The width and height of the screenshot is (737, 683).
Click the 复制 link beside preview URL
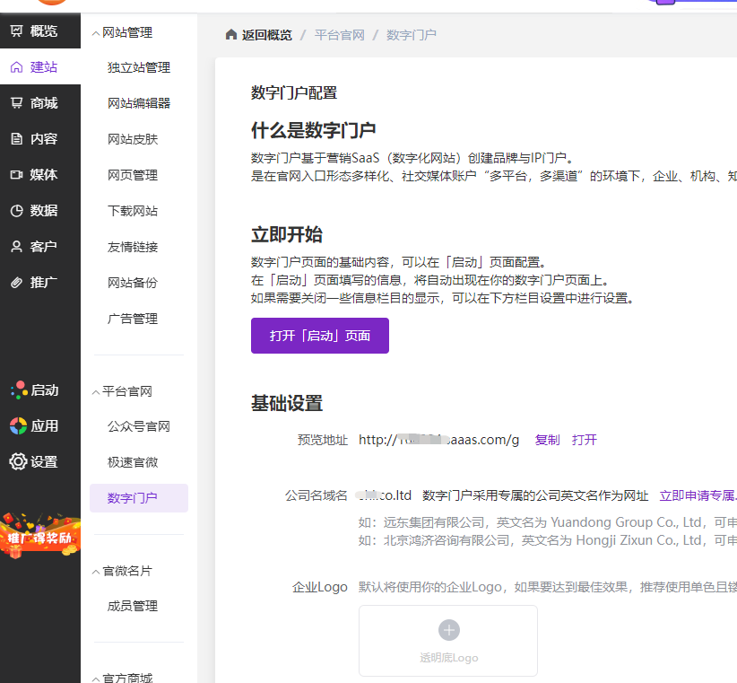(547, 440)
